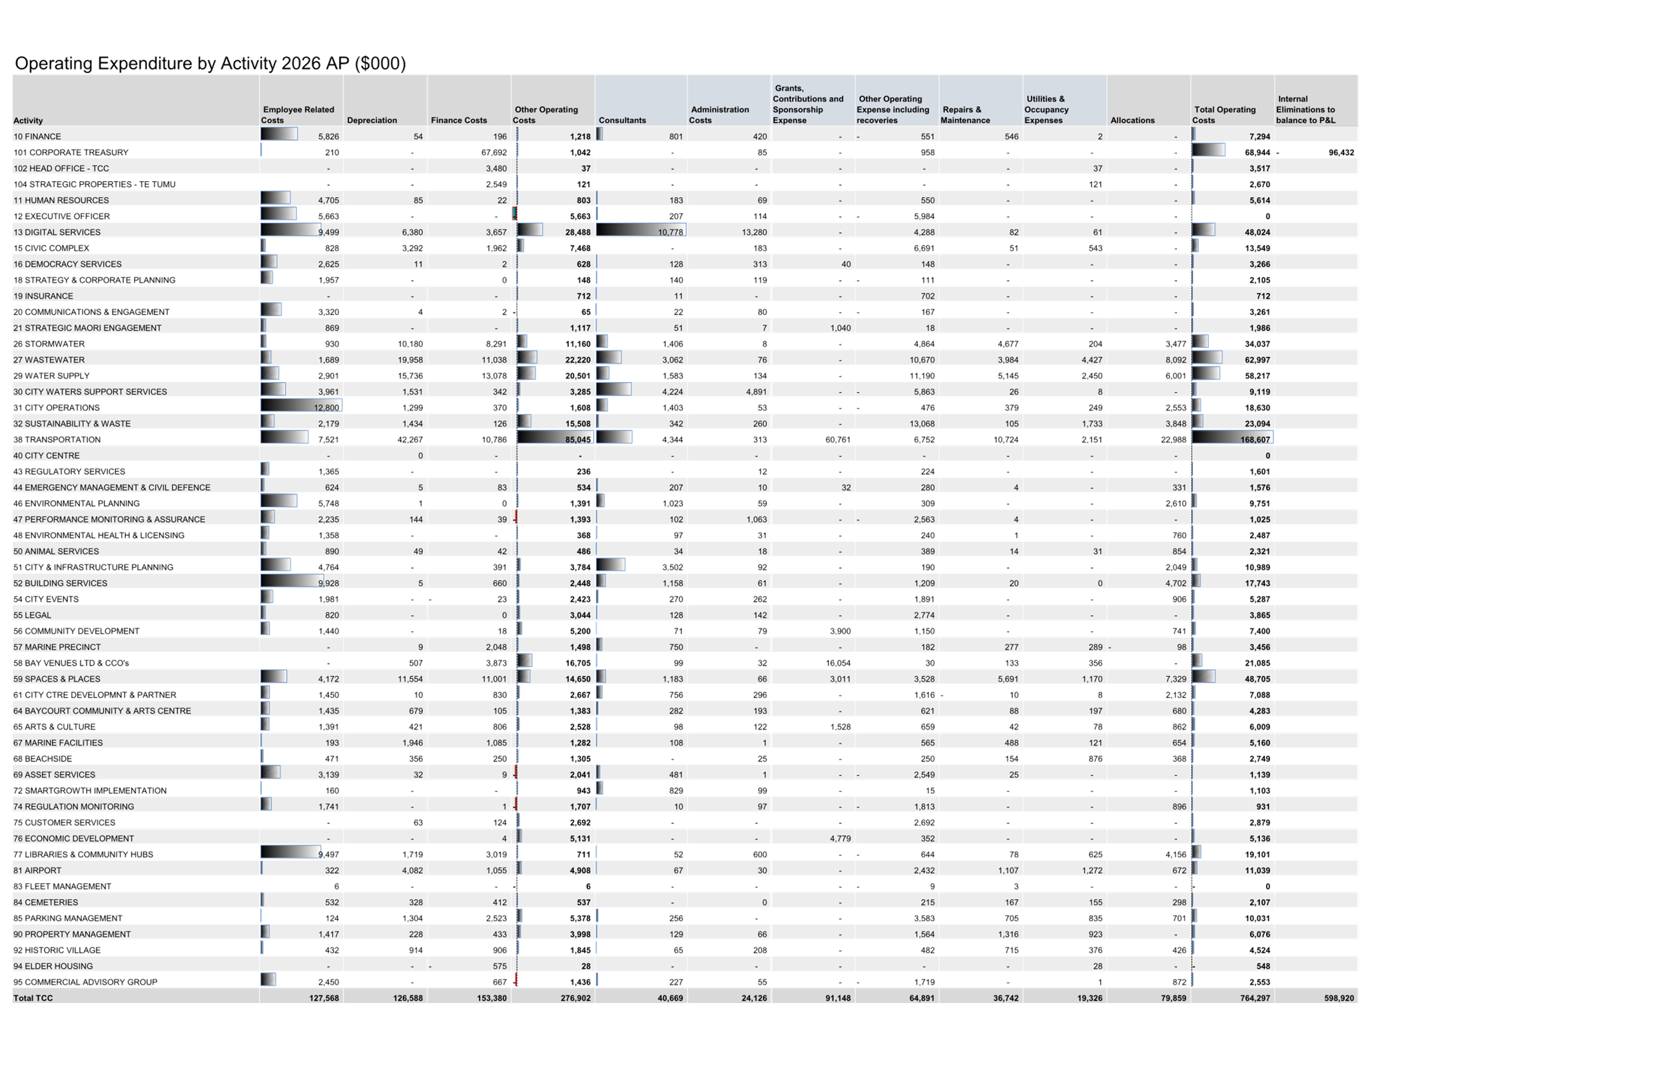
Task: Click Transportation grants value 60,761
Action: (x=838, y=439)
